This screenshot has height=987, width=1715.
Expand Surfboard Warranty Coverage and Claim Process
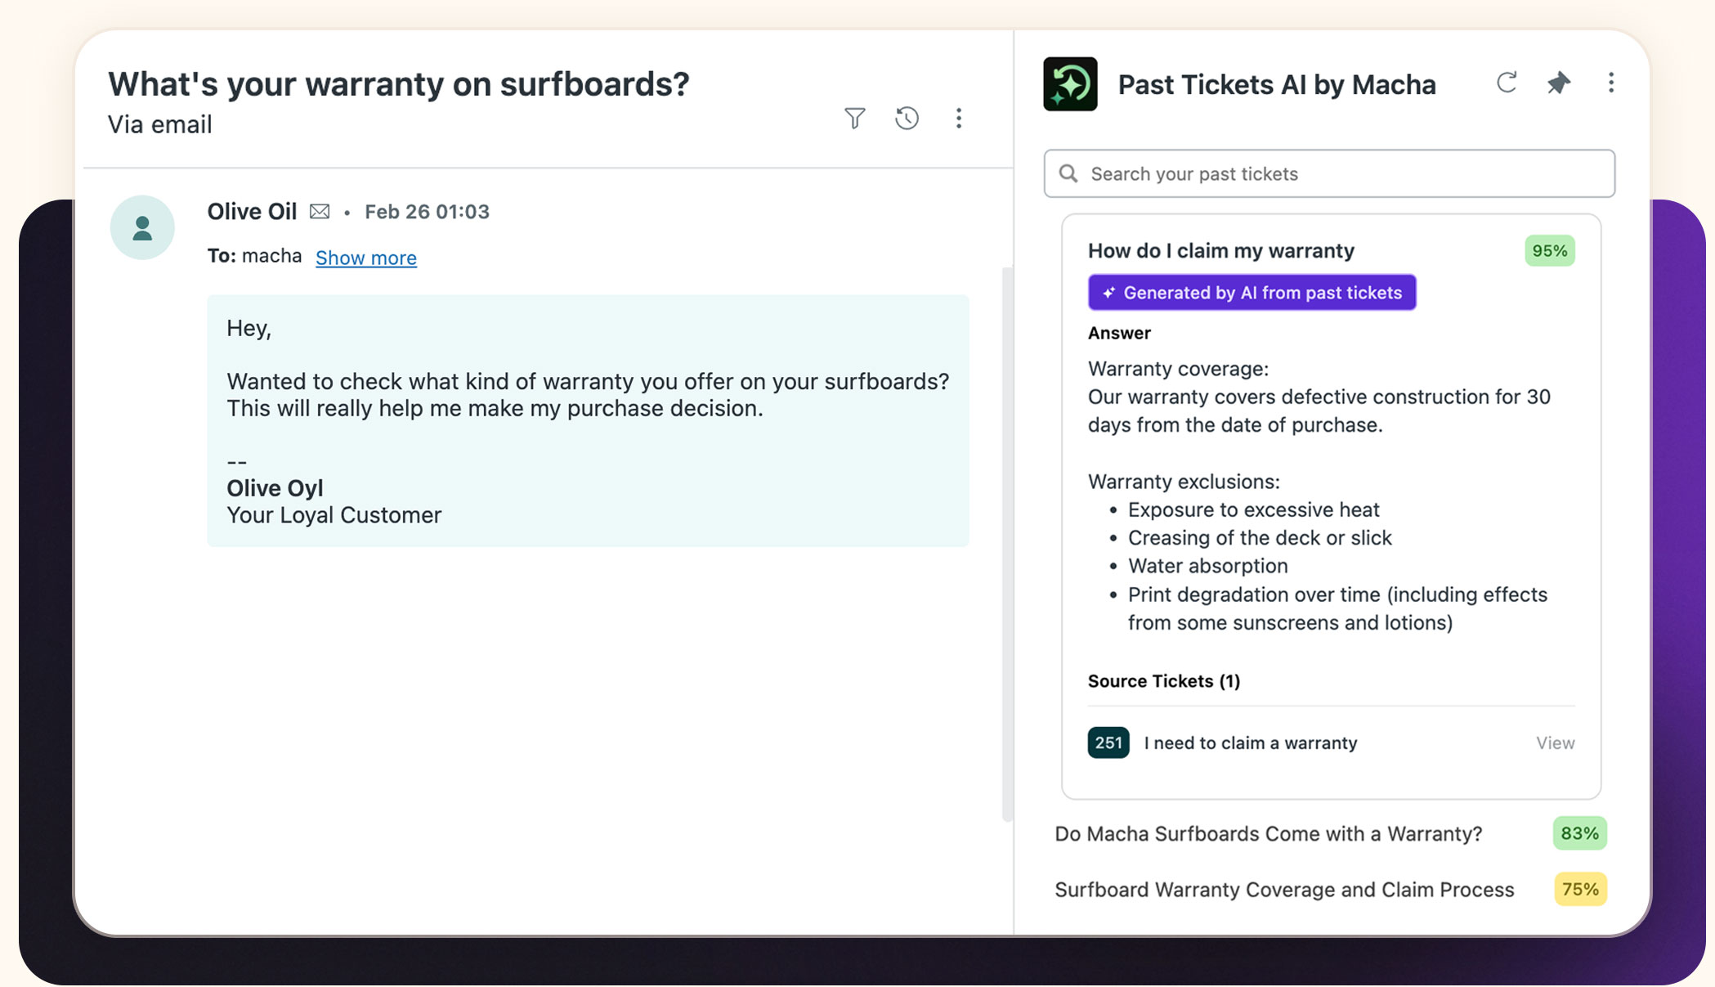coord(1283,889)
